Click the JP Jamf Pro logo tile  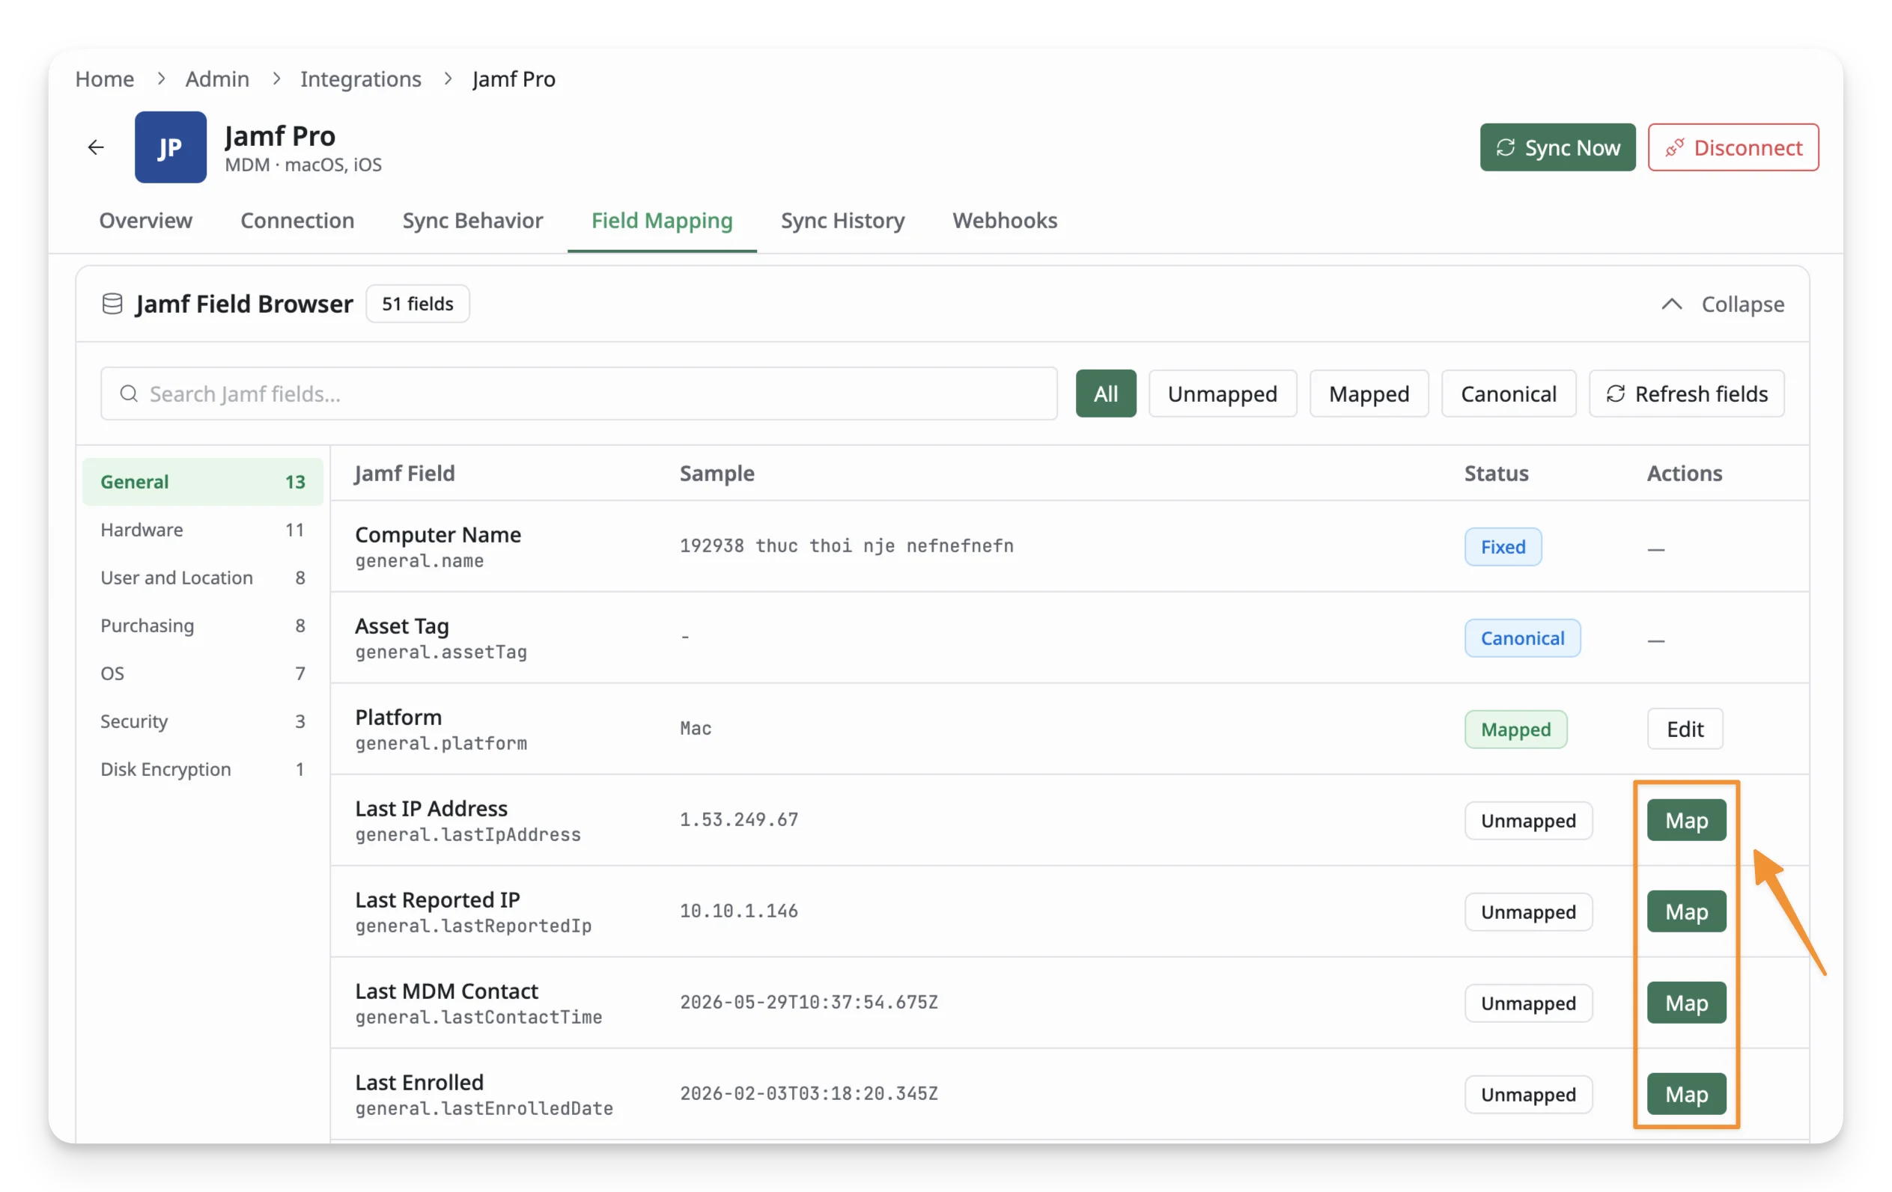click(x=171, y=147)
